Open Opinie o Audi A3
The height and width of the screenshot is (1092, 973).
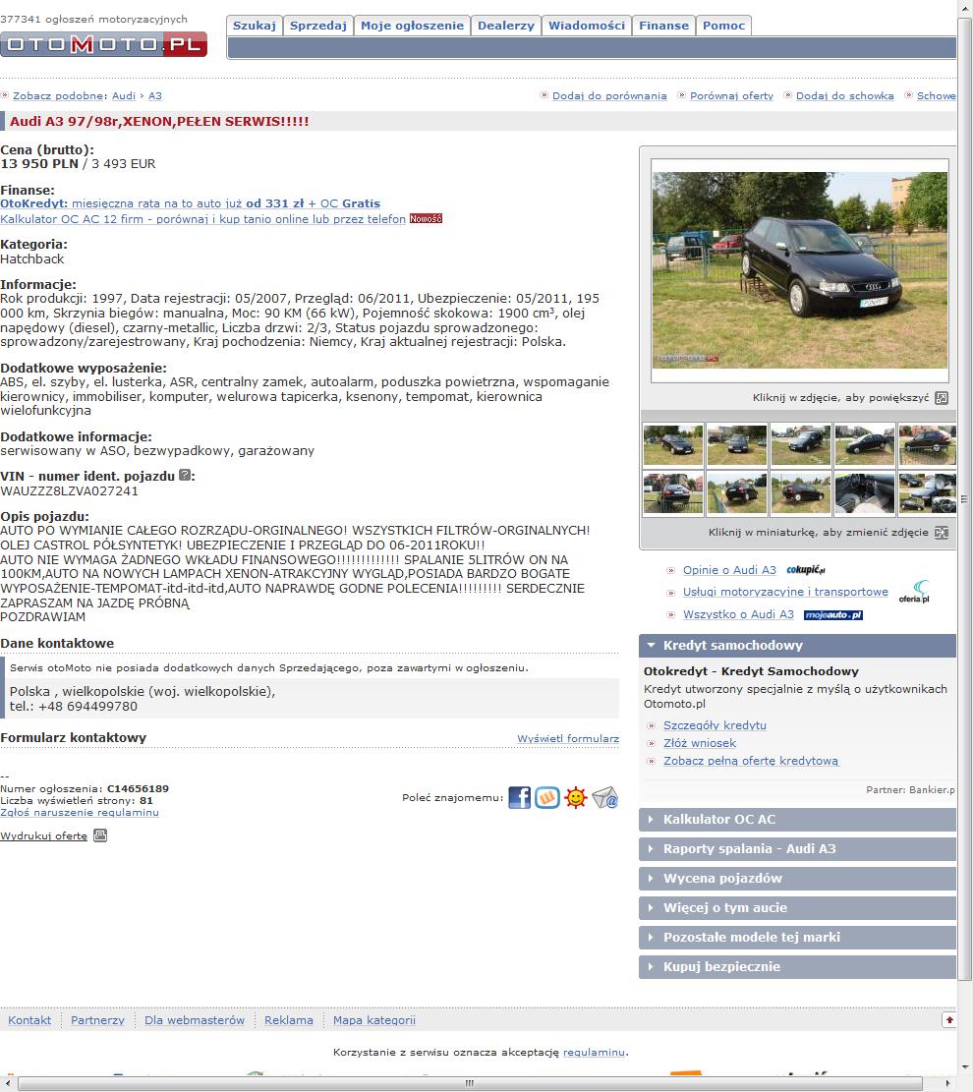click(729, 570)
